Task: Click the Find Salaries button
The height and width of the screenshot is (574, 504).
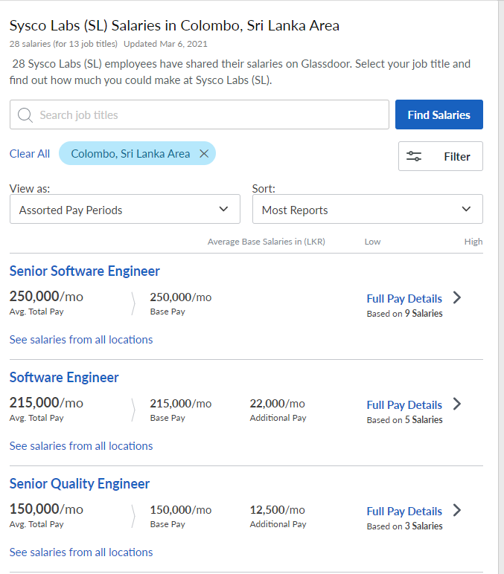Action: 438,115
